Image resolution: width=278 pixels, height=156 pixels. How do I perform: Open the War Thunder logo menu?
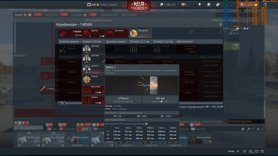coord(139,6)
